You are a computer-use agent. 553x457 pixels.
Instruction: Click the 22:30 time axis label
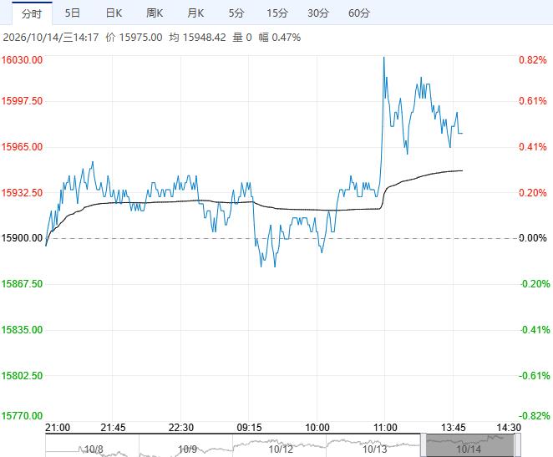181,428
